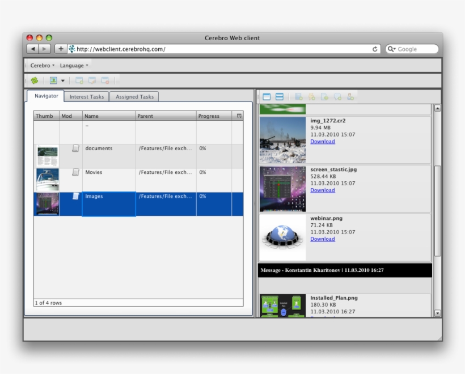Image resolution: width=465 pixels, height=374 pixels.
Task: Click the delete task icon with red badge
Action: click(x=105, y=80)
